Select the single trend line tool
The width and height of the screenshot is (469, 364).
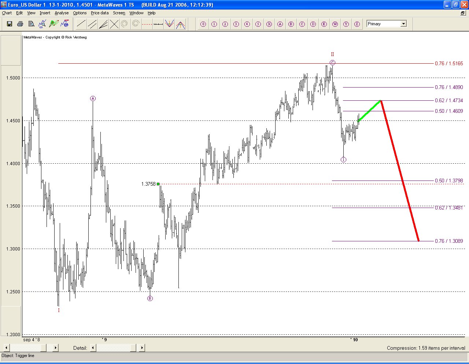point(81,24)
